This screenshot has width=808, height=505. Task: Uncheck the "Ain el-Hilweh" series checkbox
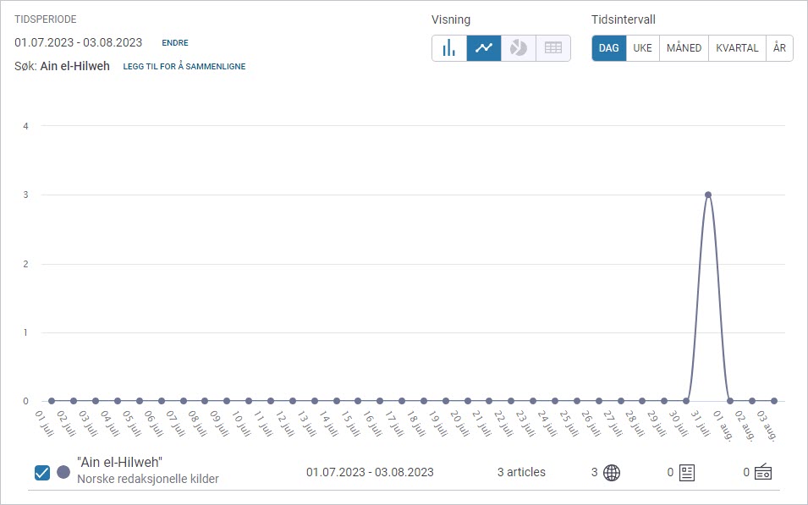(42, 473)
